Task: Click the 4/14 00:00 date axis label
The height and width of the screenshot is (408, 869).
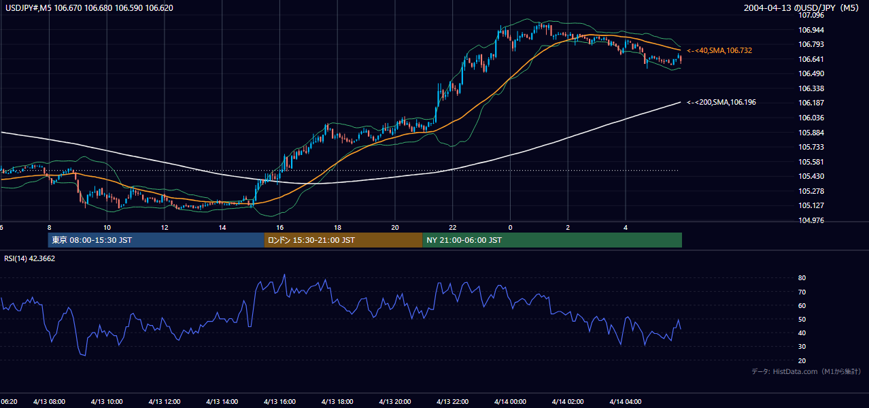Action: tap(511, 402)
